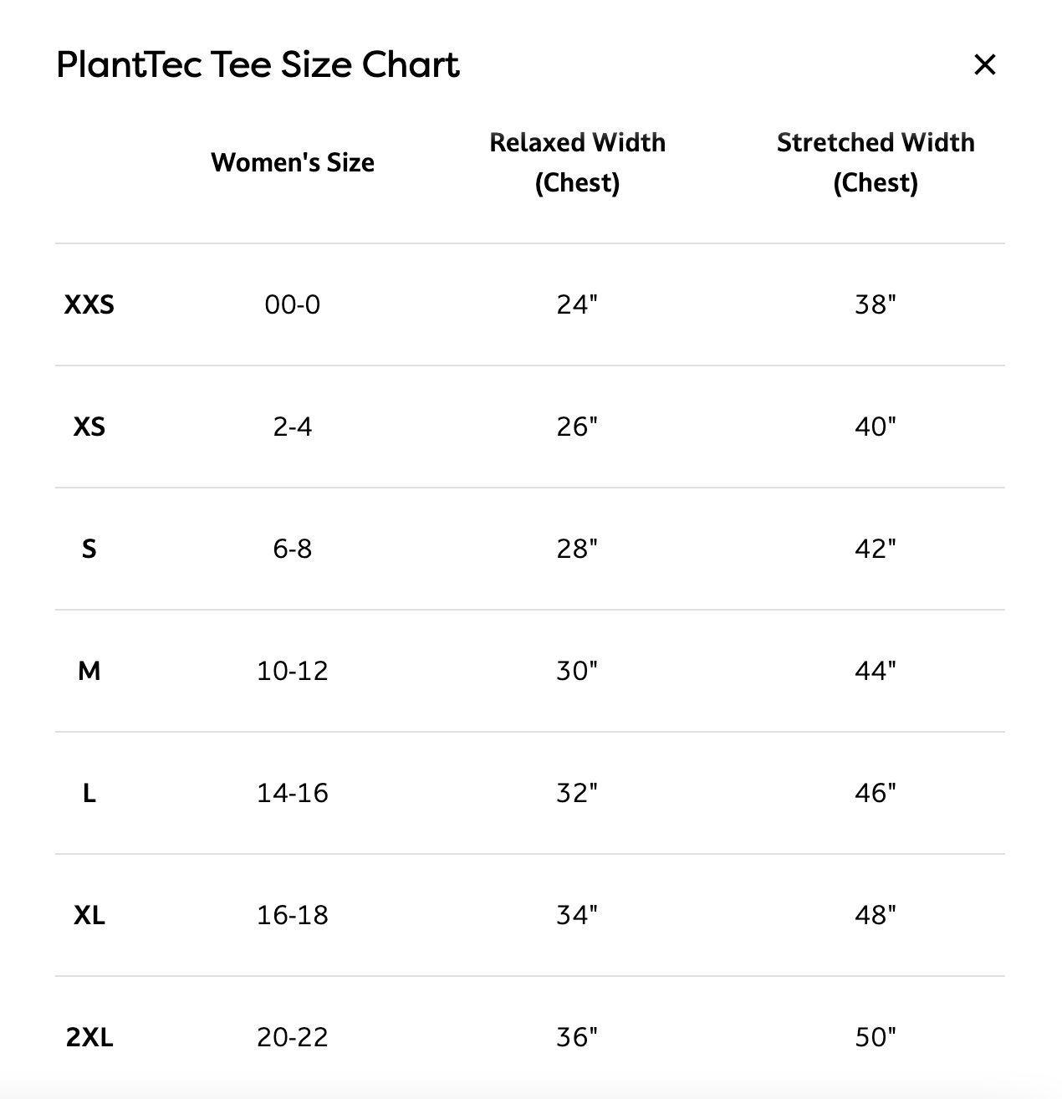Screen dimensions: 1062x1099
Task: Select the 24" relaxed width value
Action: click(578, 304)
